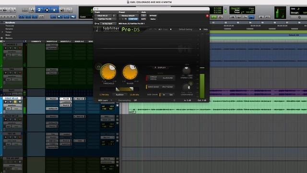Open waveform view selector on COLE VS LD
The width and height of the screenshot is (307, 173).
click(x=12, y=105)
